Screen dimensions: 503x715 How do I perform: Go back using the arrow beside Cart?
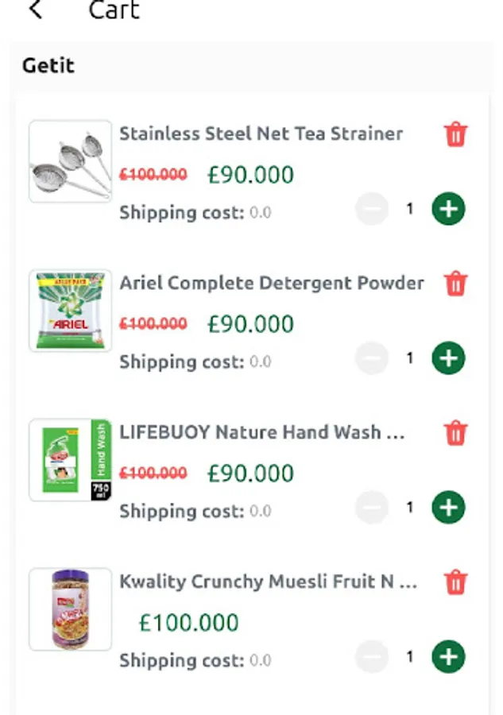click(36, 10)
